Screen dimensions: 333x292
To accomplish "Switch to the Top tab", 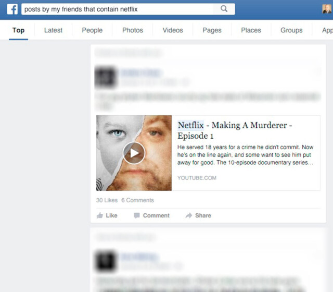I will pyautogui.click(x=19, y=30).
